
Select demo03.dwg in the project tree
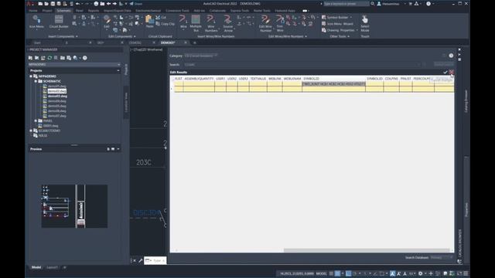click(57, 96)
